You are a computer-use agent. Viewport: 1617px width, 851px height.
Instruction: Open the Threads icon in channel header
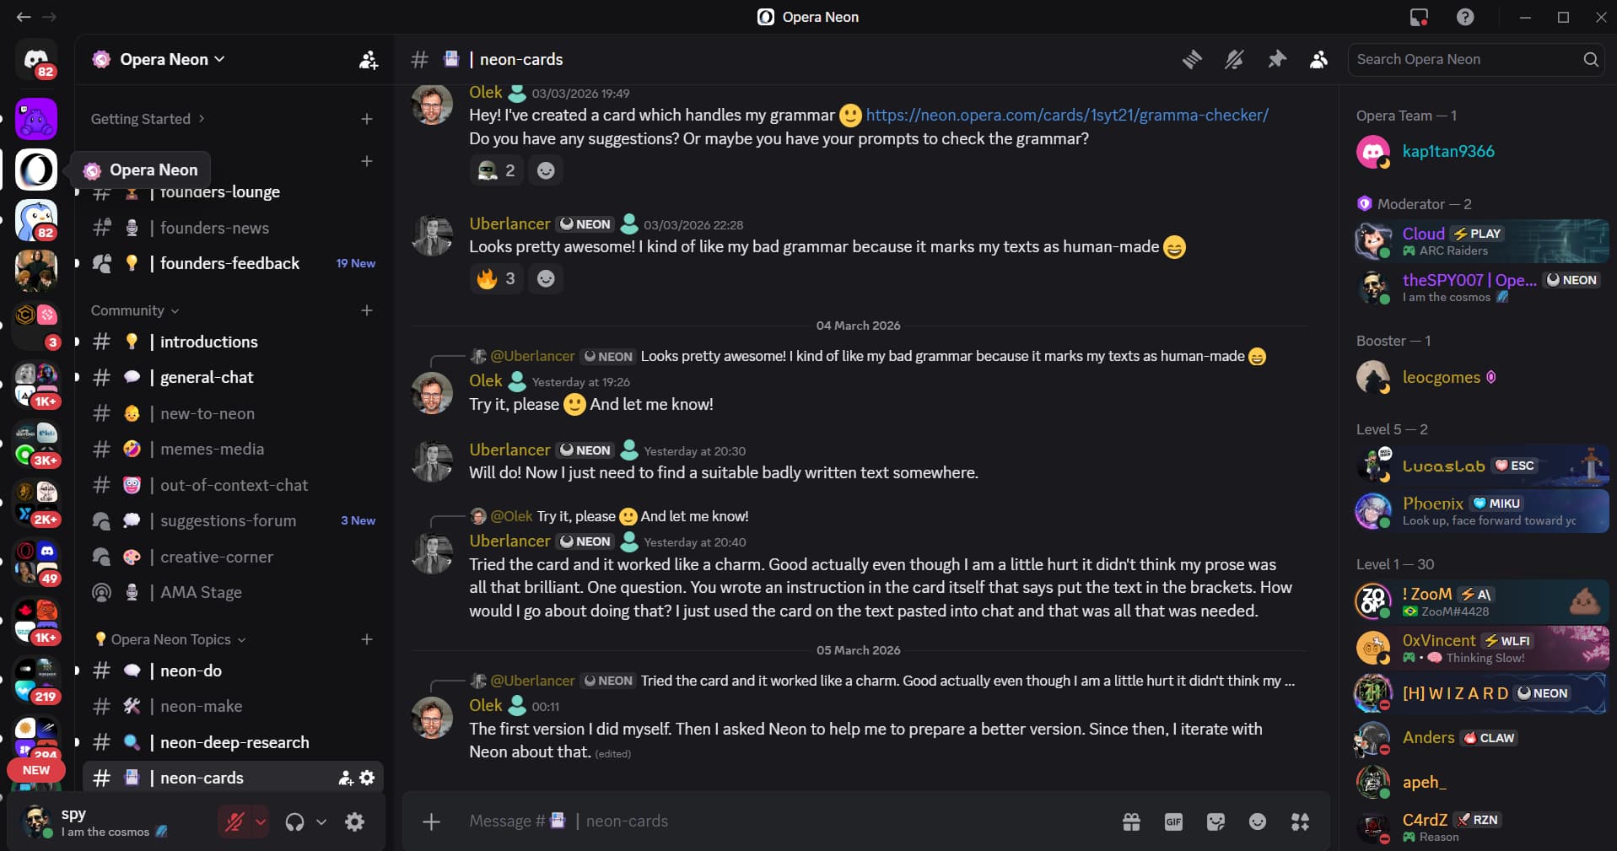(x=1192, y=59)
